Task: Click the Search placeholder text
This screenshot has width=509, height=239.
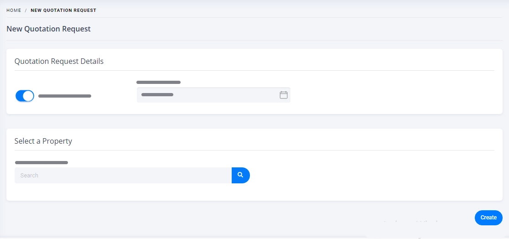Action: click(29, 175)
